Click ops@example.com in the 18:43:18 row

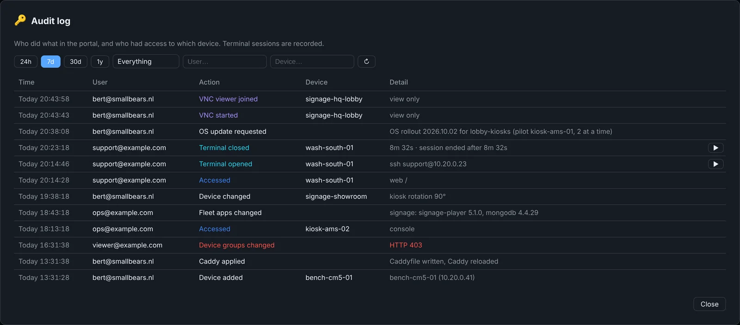(x=123, y=213)
